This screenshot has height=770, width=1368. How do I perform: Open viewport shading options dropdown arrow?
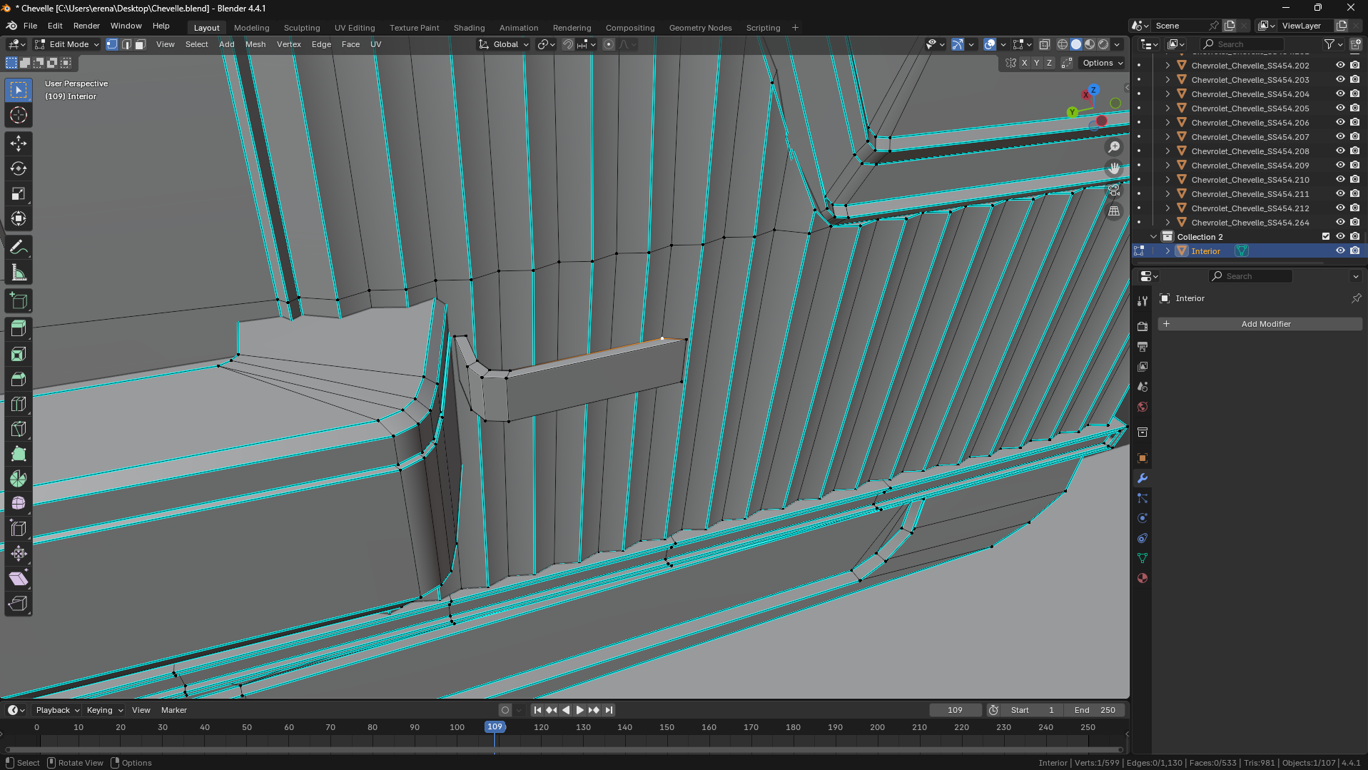1118,44
